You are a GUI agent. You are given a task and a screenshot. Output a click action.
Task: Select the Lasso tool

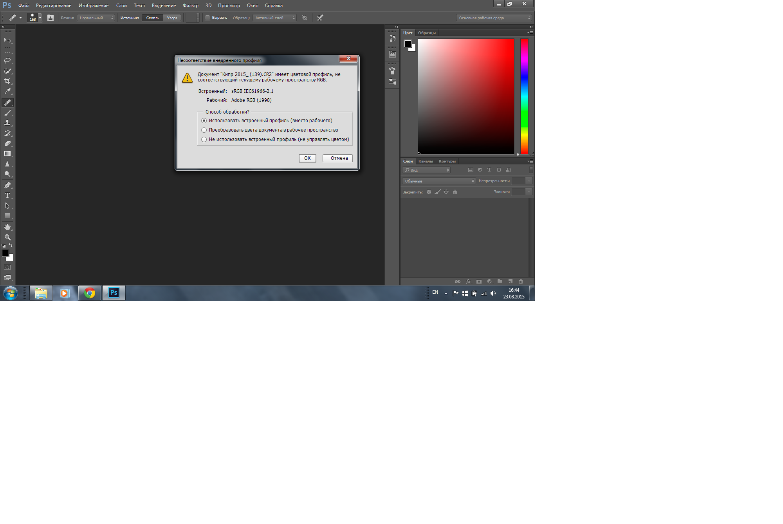7,61
